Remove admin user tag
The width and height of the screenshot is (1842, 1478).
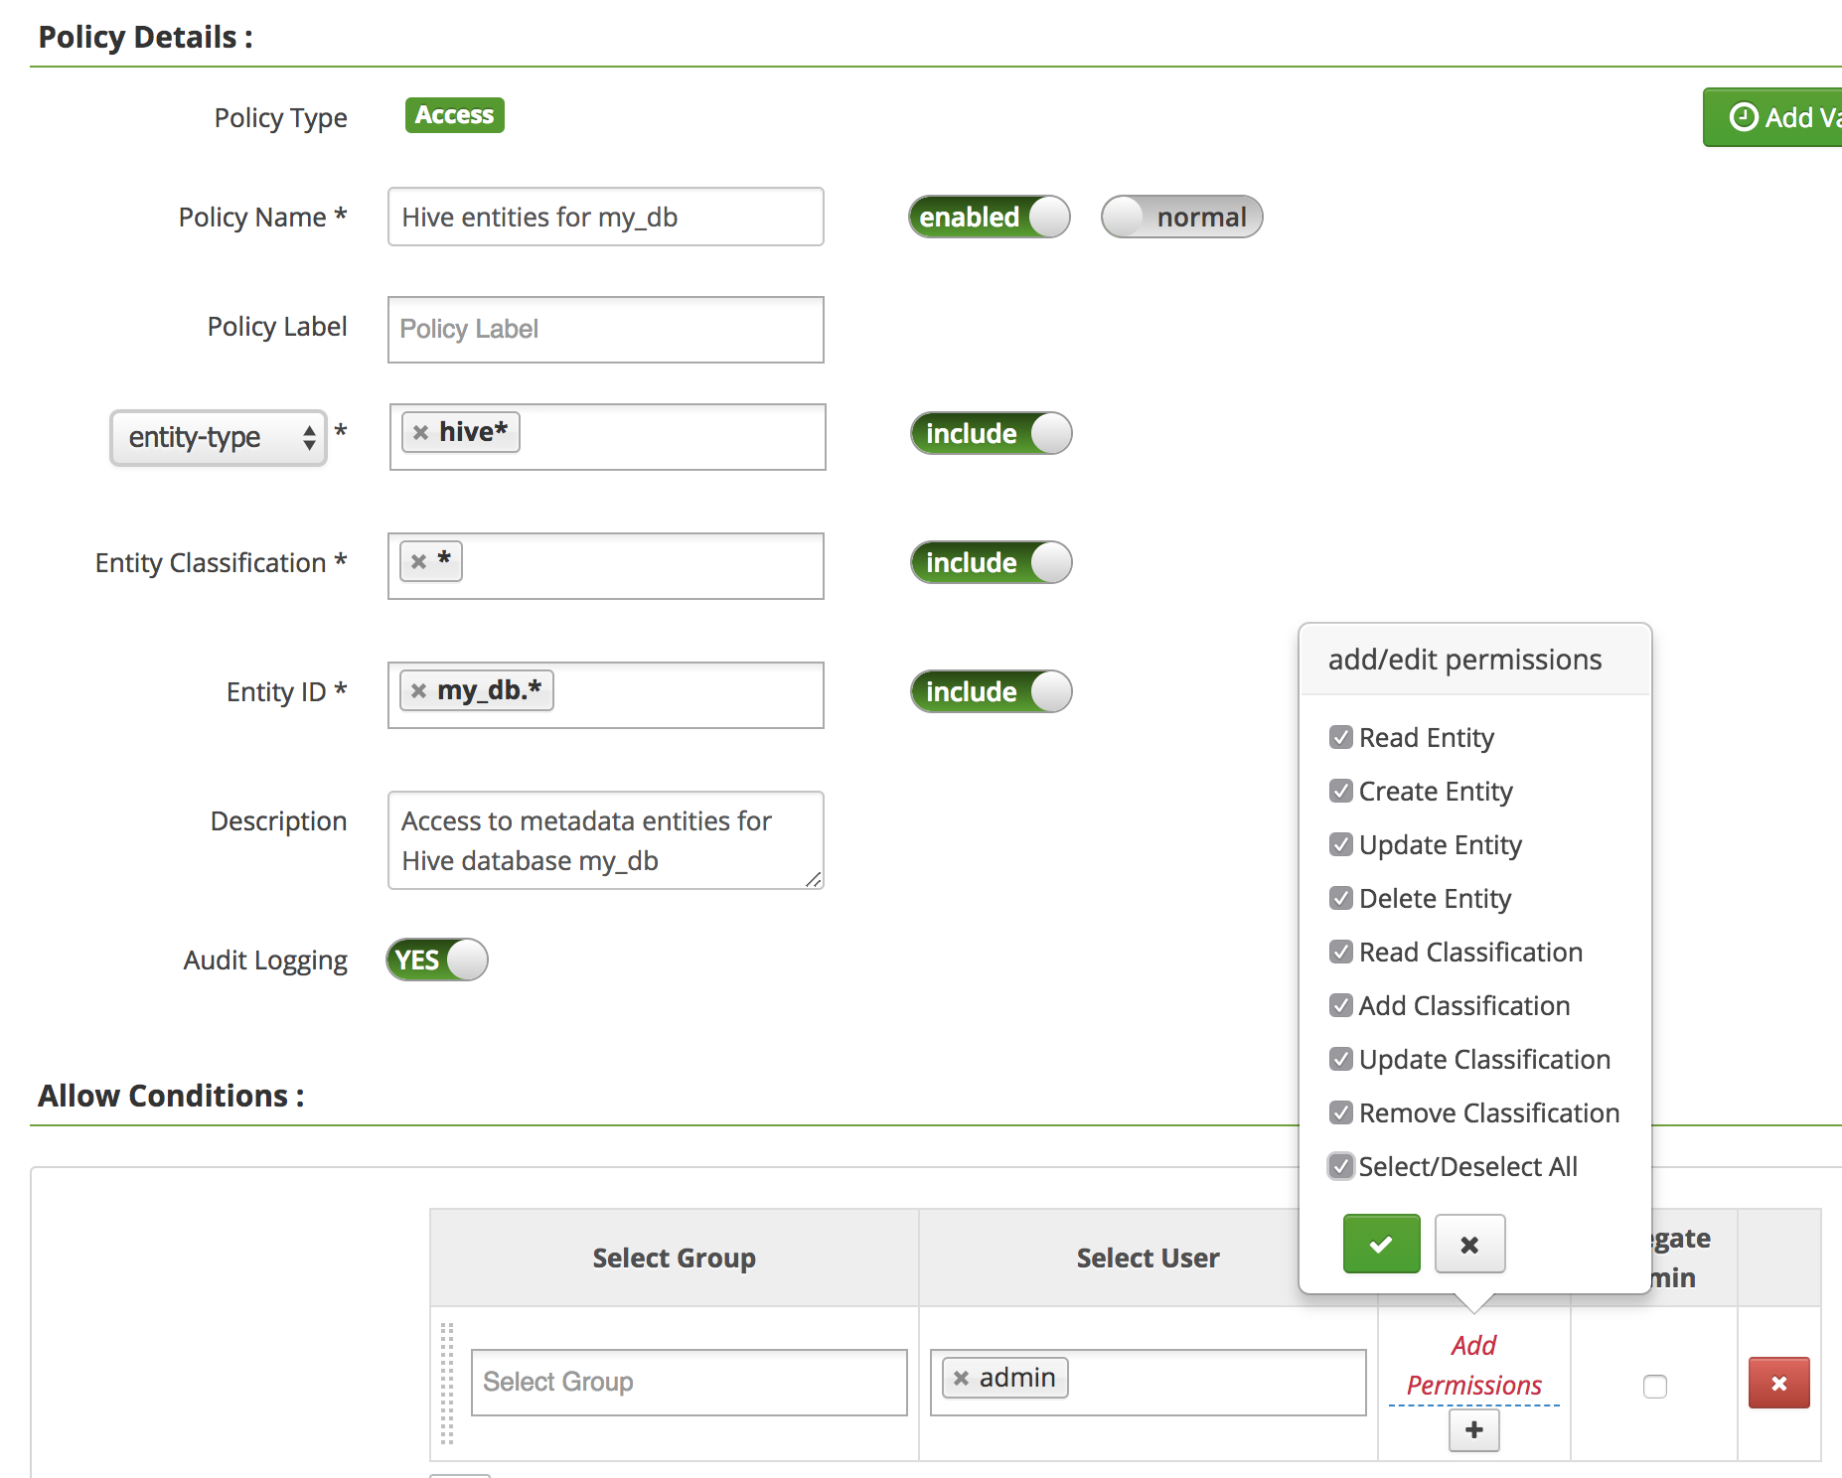[x=961, y=1378]
